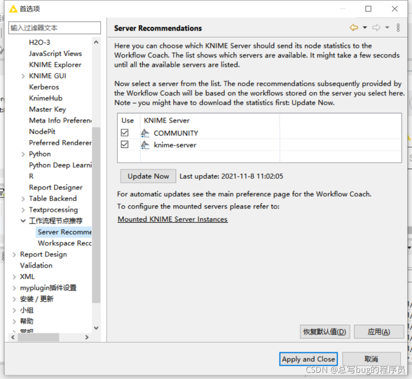Click the 取消 cancel button
The image size is (412, 379).
pos(371,359)
